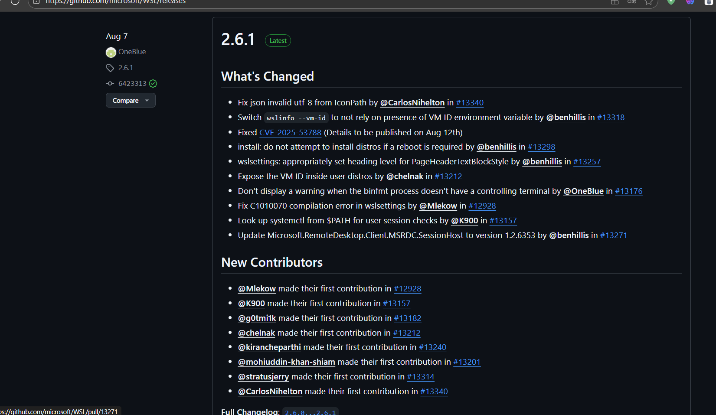Click the OneBlue author avatar
Viewport: 716px width, 415px height.
pos(111,52)
